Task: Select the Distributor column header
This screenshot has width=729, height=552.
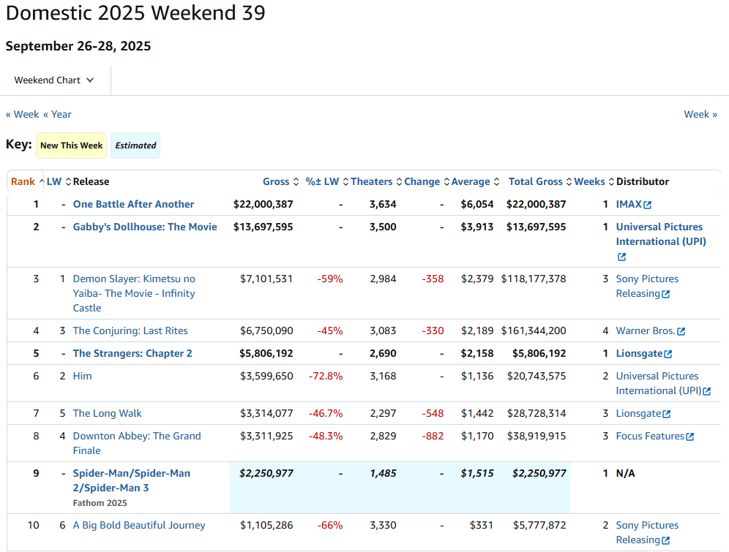Action: click(x=643, y=181)
